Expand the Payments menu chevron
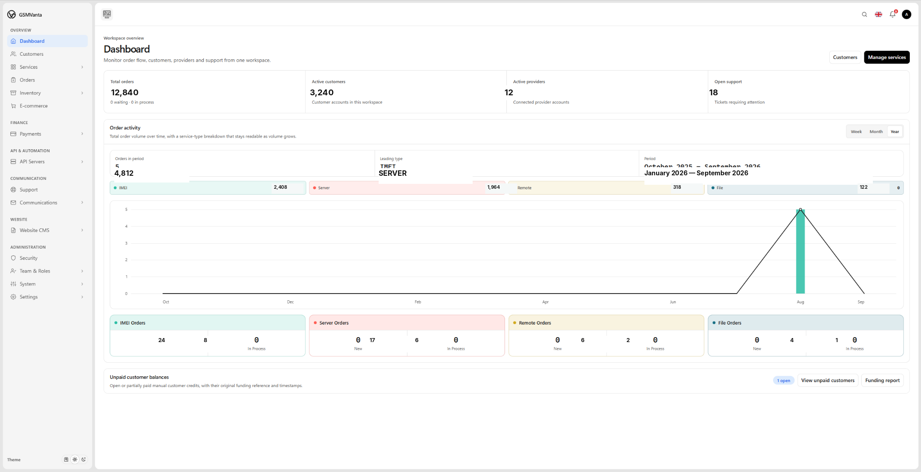921x472 pixels. tap(82, 134)
